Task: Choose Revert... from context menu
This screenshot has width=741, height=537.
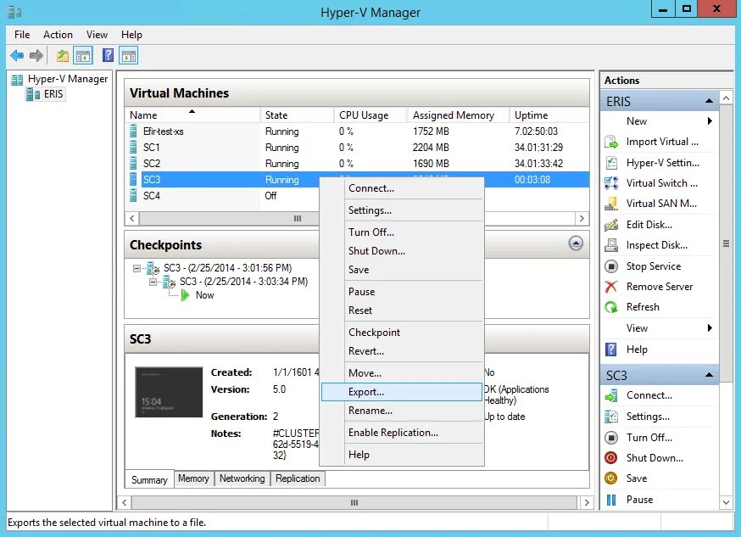Action: [x=402, y=351]
